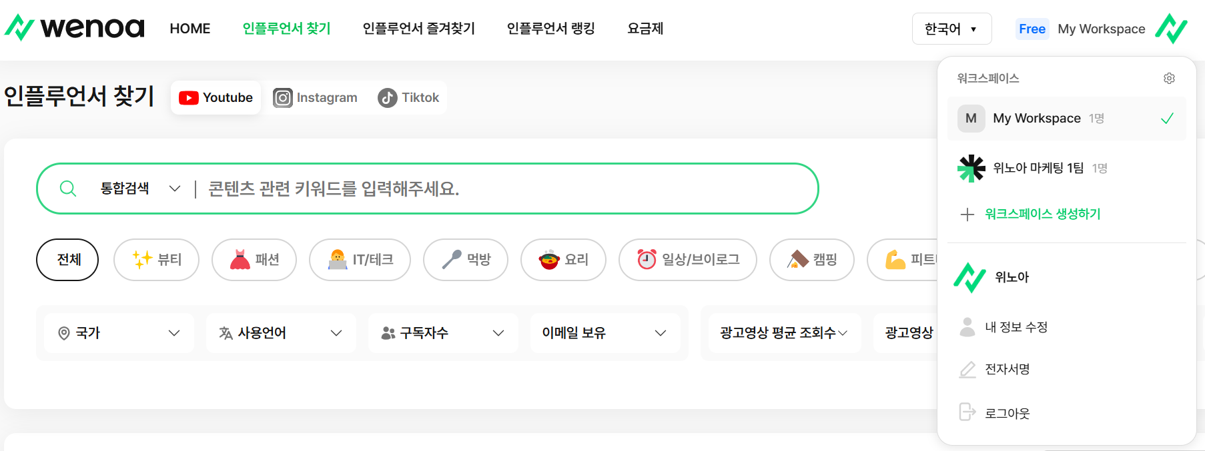The width and height of the screenshot is (1205, 451).
Task: Click the edit my info person icon
Action: click(x=967, y=327)
